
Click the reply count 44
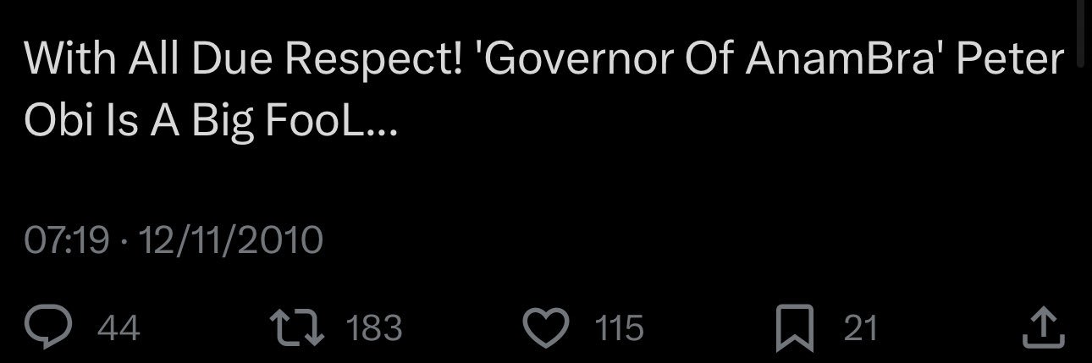(119, 328)
